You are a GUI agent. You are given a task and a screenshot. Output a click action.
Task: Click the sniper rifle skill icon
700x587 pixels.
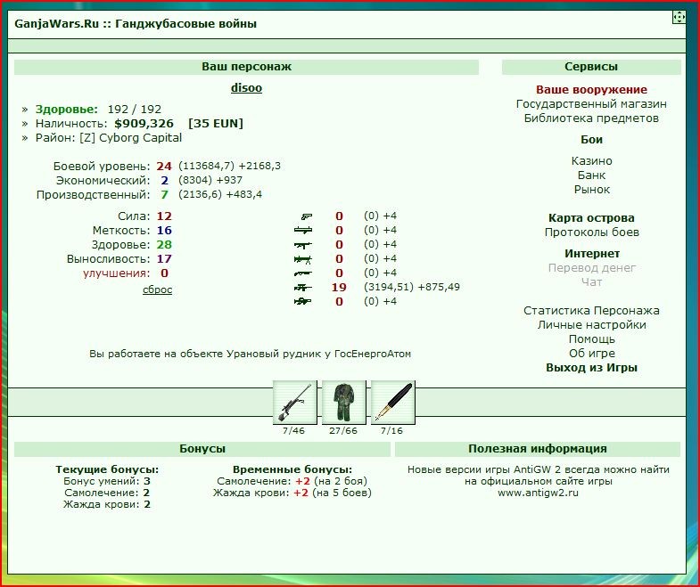click(303, 287)
